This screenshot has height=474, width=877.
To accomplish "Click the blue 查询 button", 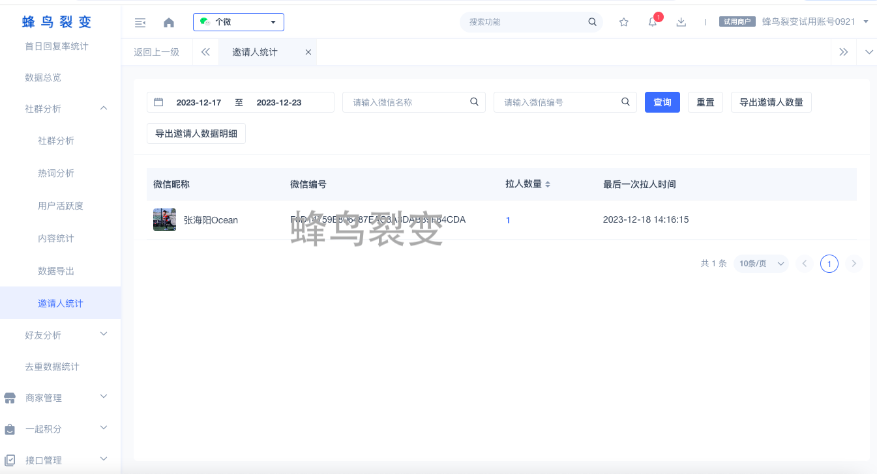I will (x=662, y=102).
